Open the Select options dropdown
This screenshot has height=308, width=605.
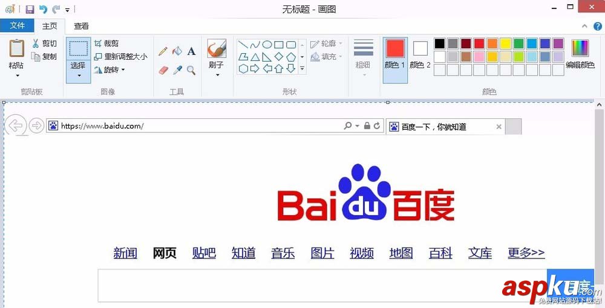coord(79,75)
